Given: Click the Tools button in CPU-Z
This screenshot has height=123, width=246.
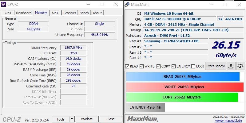Looking at the screenshot, I should point(61,119).
